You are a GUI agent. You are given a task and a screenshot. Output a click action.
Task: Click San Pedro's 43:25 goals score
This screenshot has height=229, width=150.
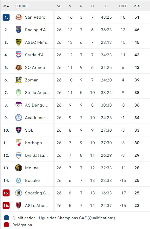(106, 17)
